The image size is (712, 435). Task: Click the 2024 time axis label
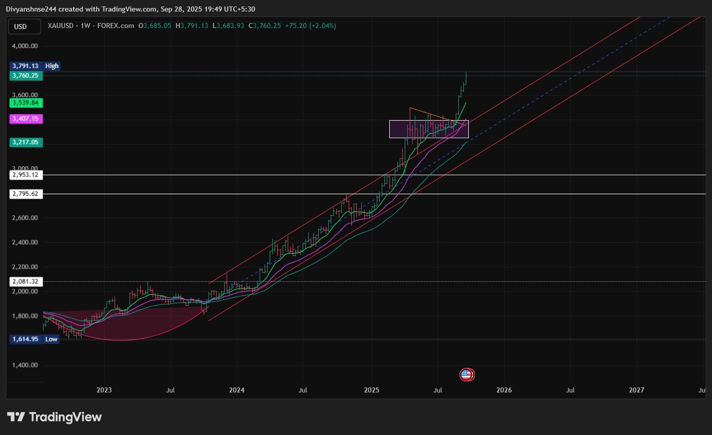click(x=237, y=390)
